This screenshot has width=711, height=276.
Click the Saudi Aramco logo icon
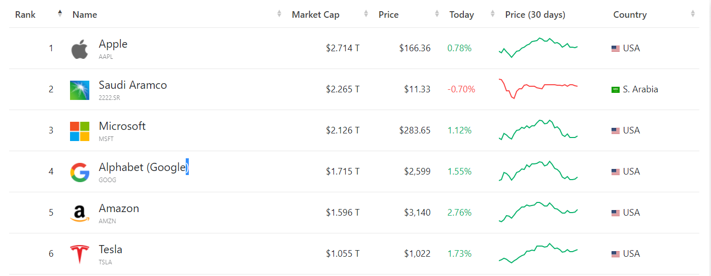pos(80,90)
